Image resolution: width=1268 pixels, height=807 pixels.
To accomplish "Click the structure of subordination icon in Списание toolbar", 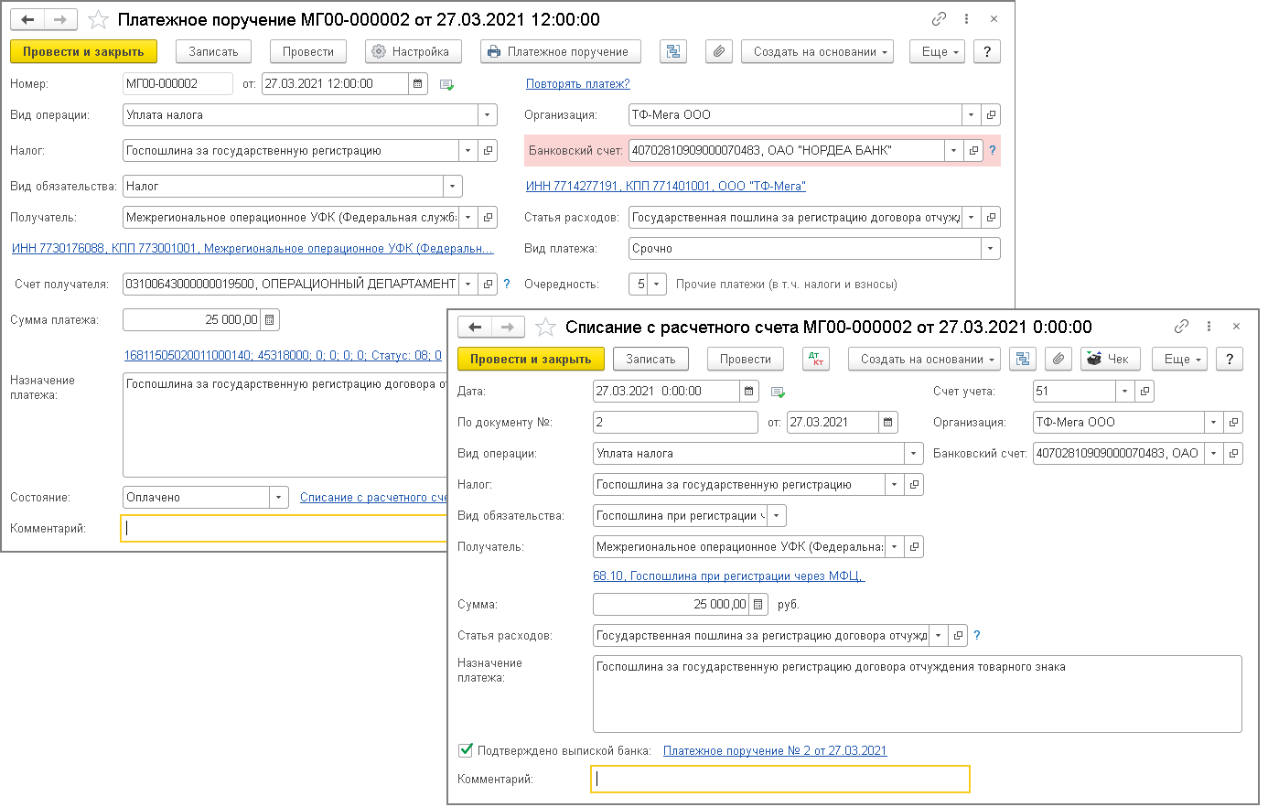I will [x=1023, y=360].
